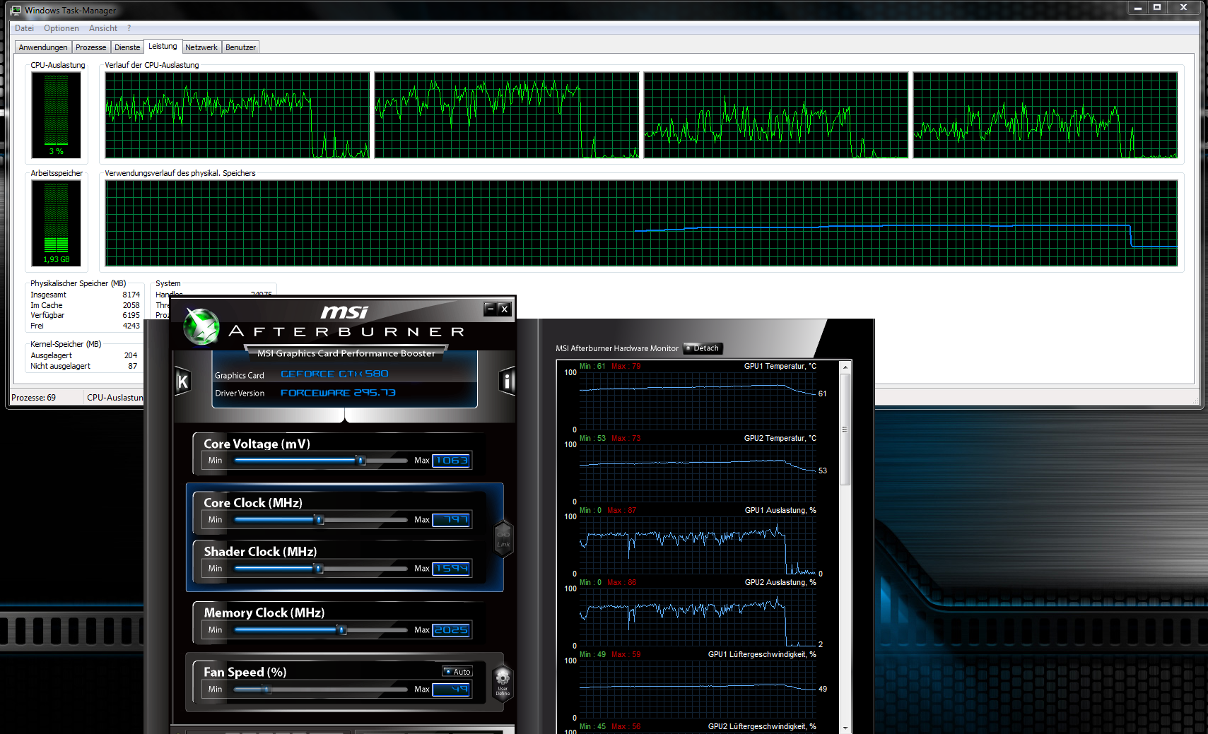
Task: Click the Core Clock value field 797
Action: pyautogui.click(x=452, y=520)
